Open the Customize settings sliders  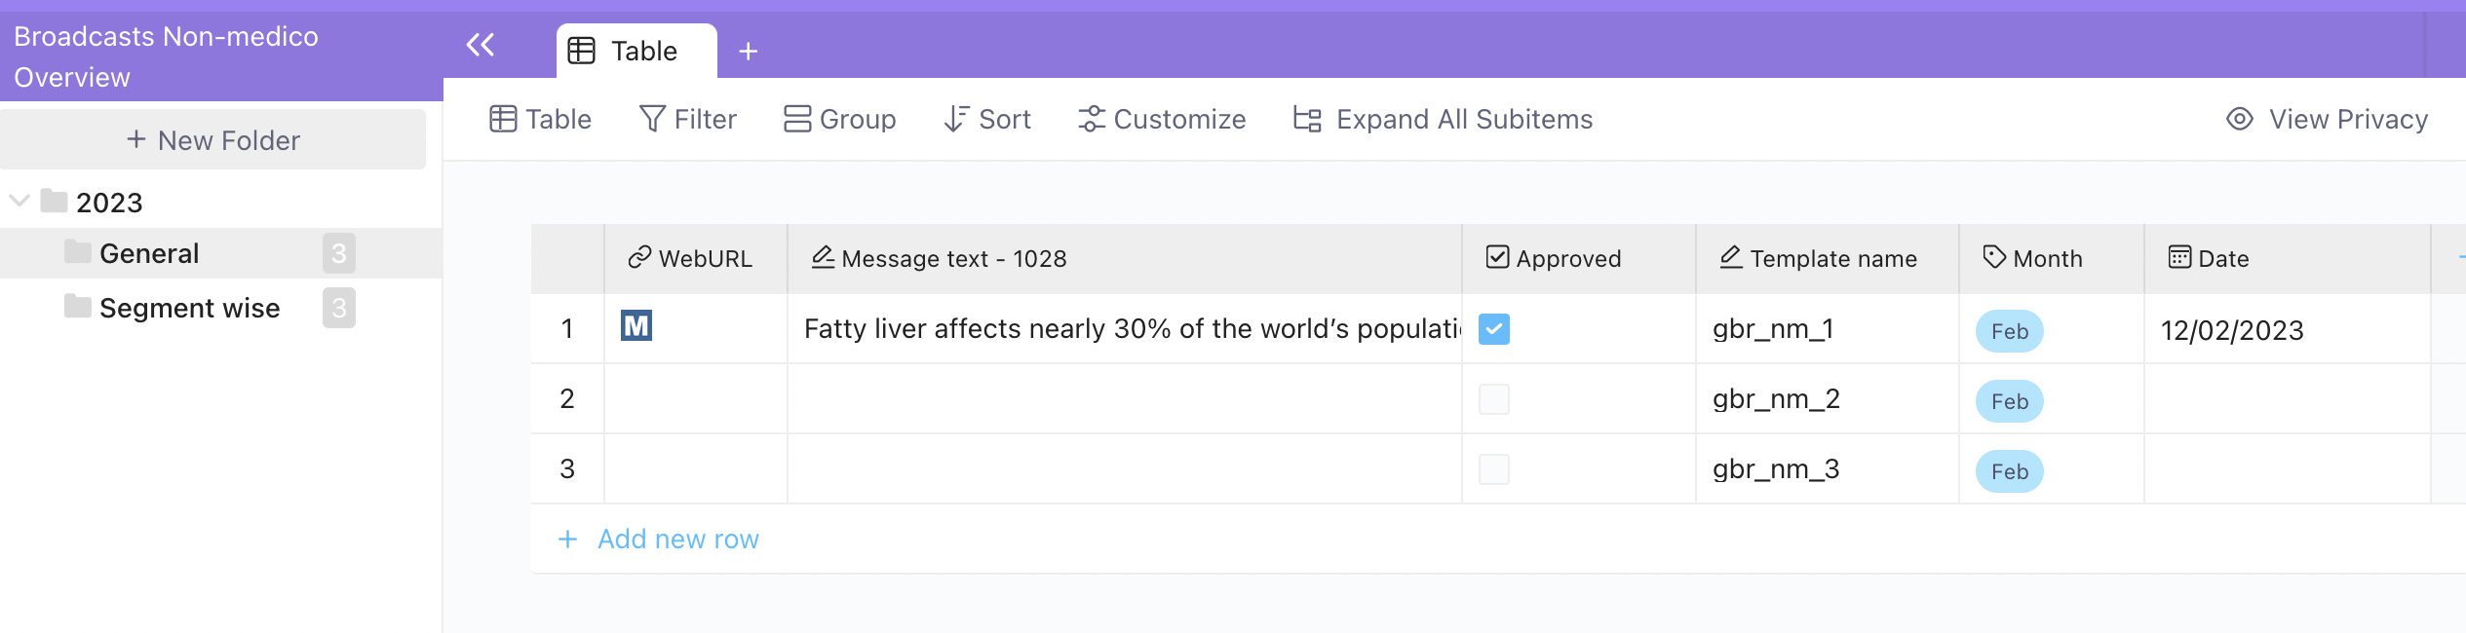1161,119
